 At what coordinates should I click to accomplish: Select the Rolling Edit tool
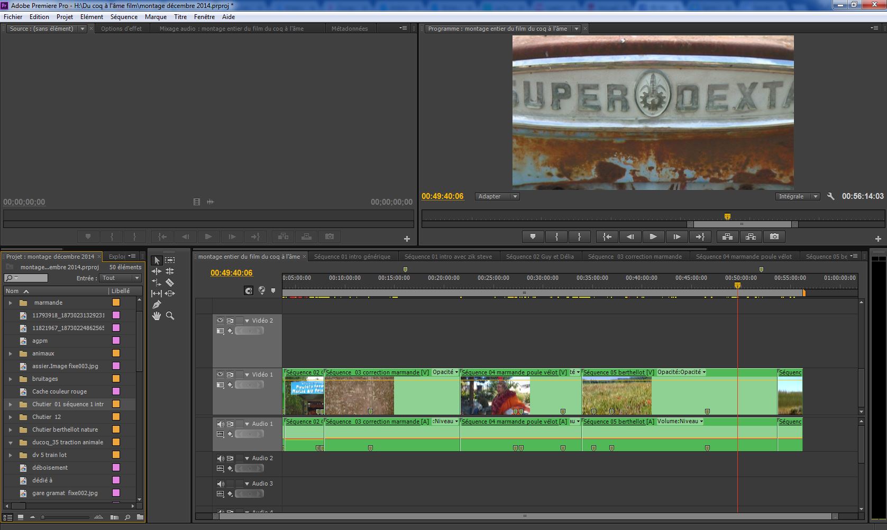coord(170,271)
